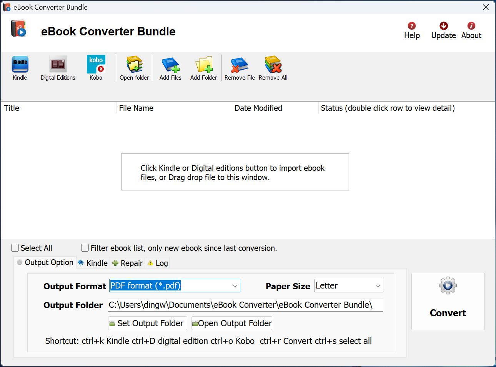Click into the Output Folder path field
496x367 pixels.
(245, 305)
